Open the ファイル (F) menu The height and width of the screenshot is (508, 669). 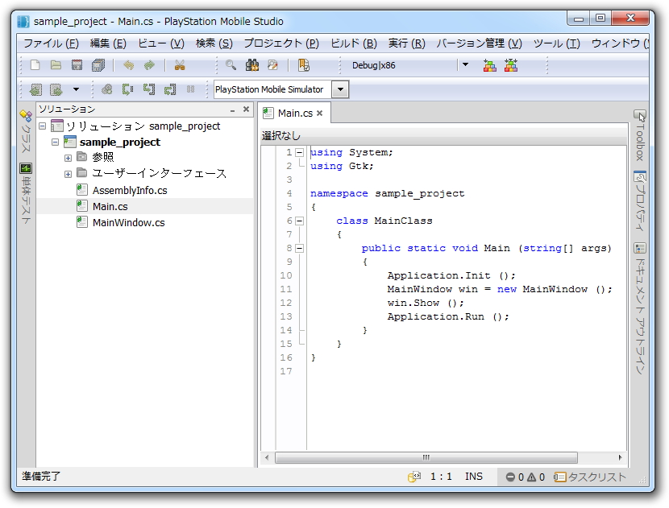pos(51,43)
